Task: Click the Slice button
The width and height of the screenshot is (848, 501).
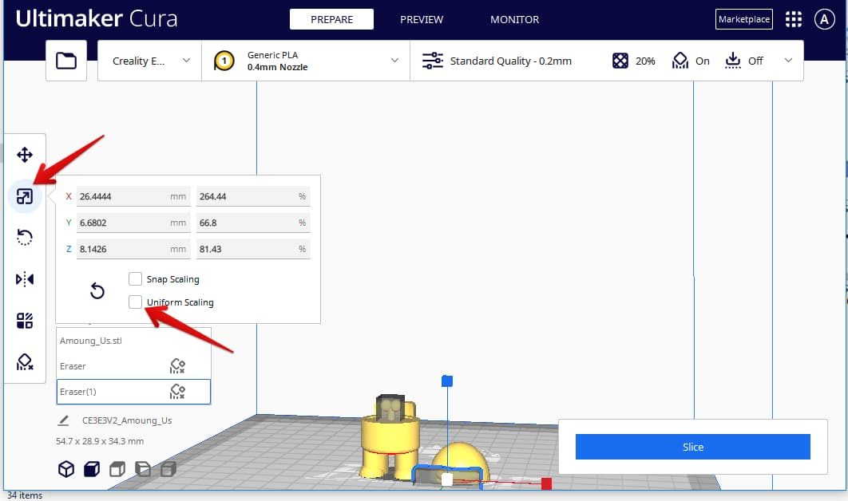Action: 693,447
